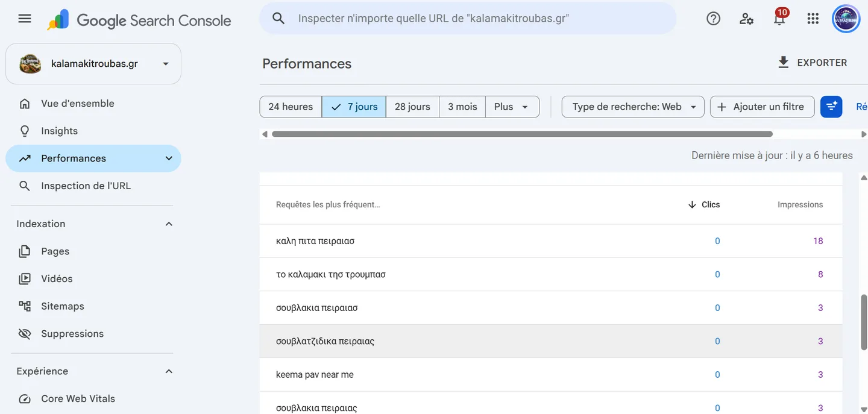Click the Insights lightbulb icon
868x414 pixels.
click(25, 131)
